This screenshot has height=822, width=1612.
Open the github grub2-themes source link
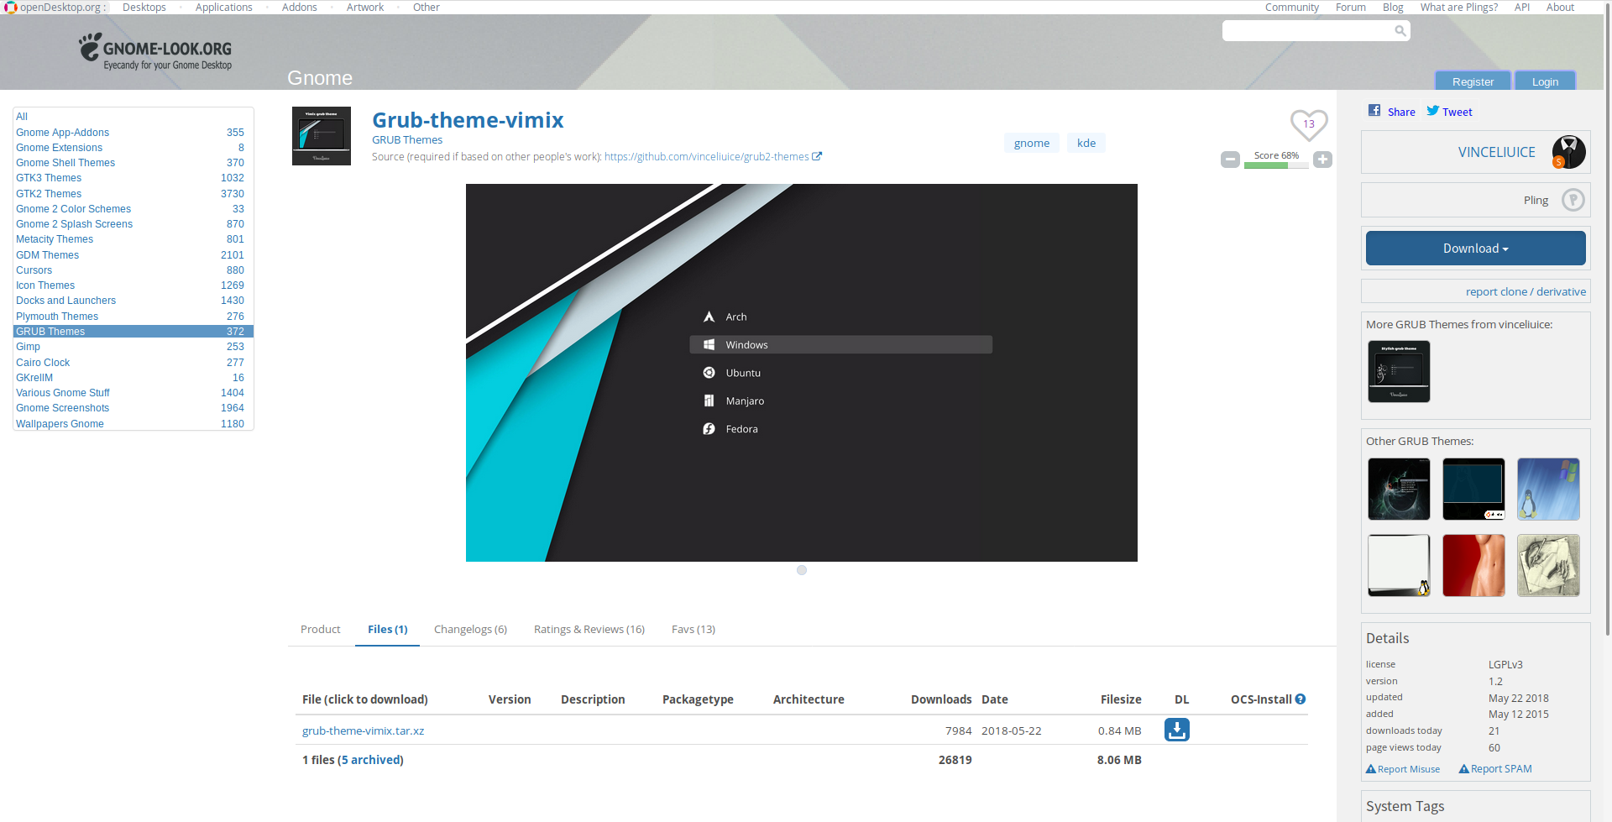pos(706,157)
